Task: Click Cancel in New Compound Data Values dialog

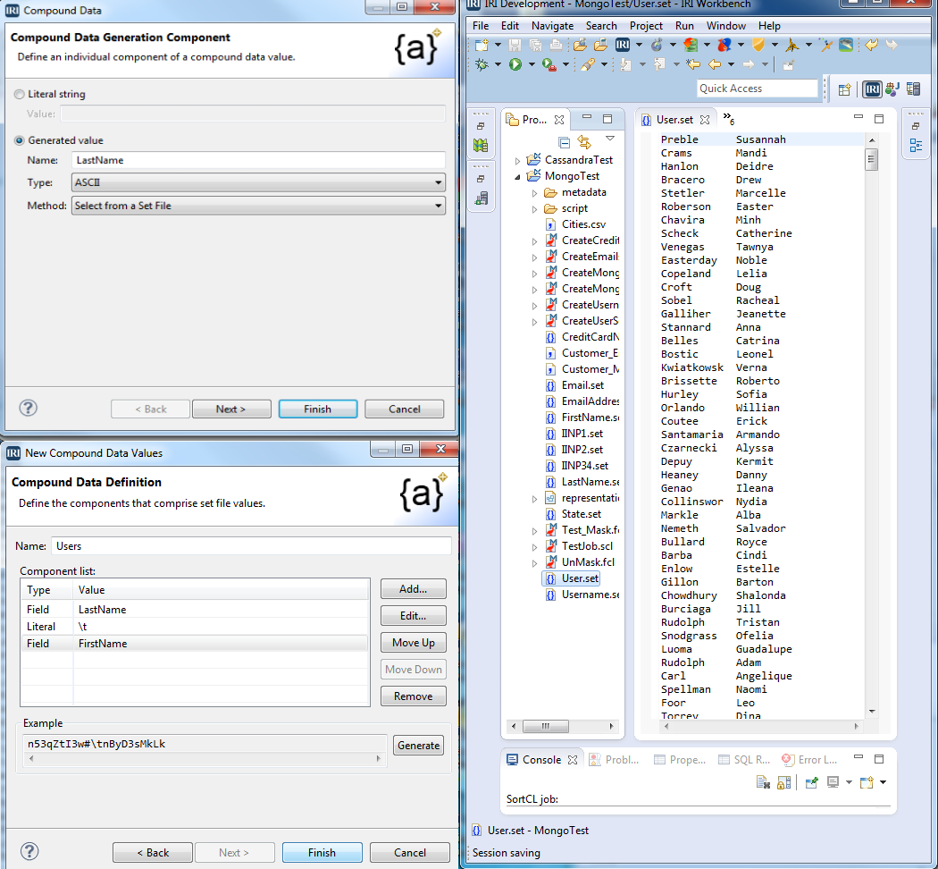Action: click(410, 852)
